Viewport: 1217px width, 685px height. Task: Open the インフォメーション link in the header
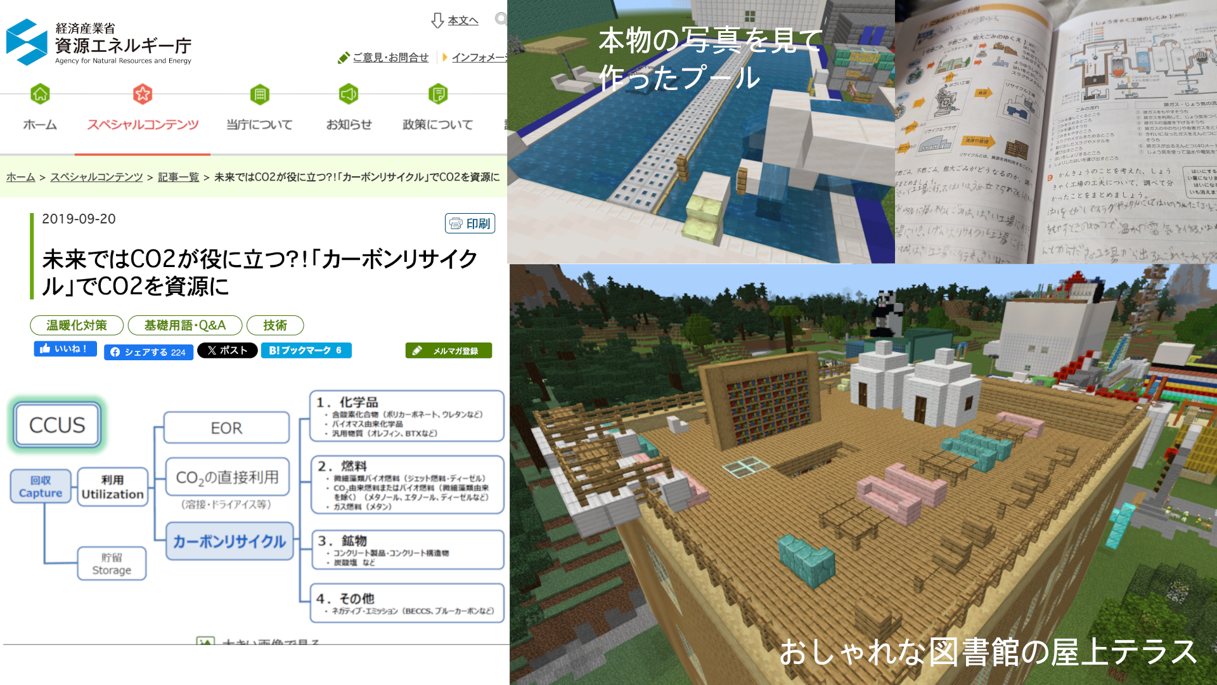[479, 58]
